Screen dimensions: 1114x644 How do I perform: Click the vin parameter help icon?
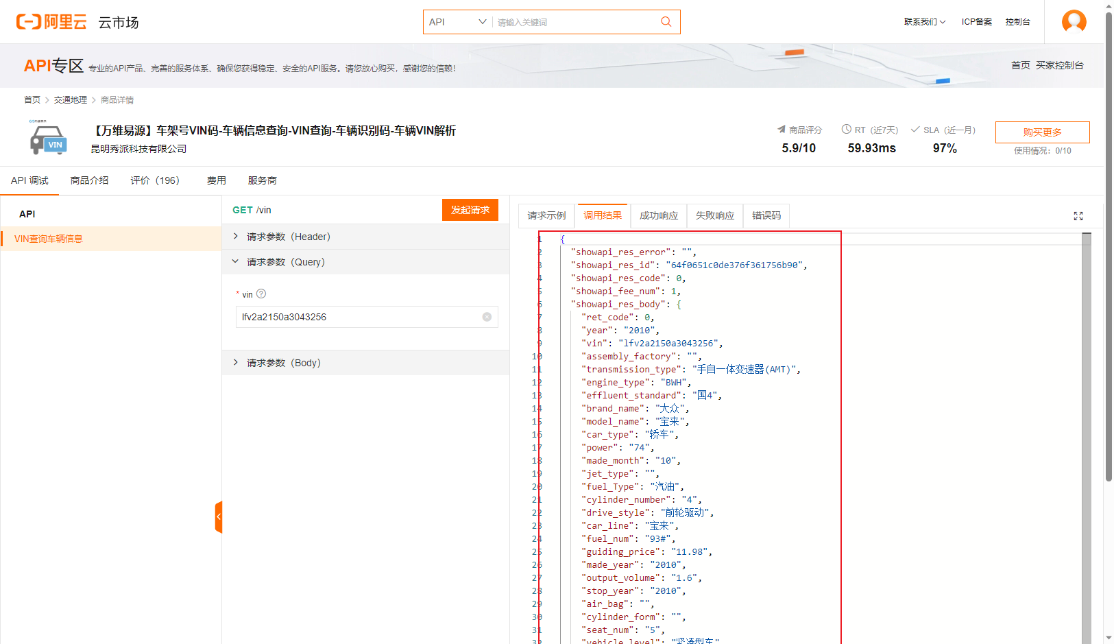(261, 294)
